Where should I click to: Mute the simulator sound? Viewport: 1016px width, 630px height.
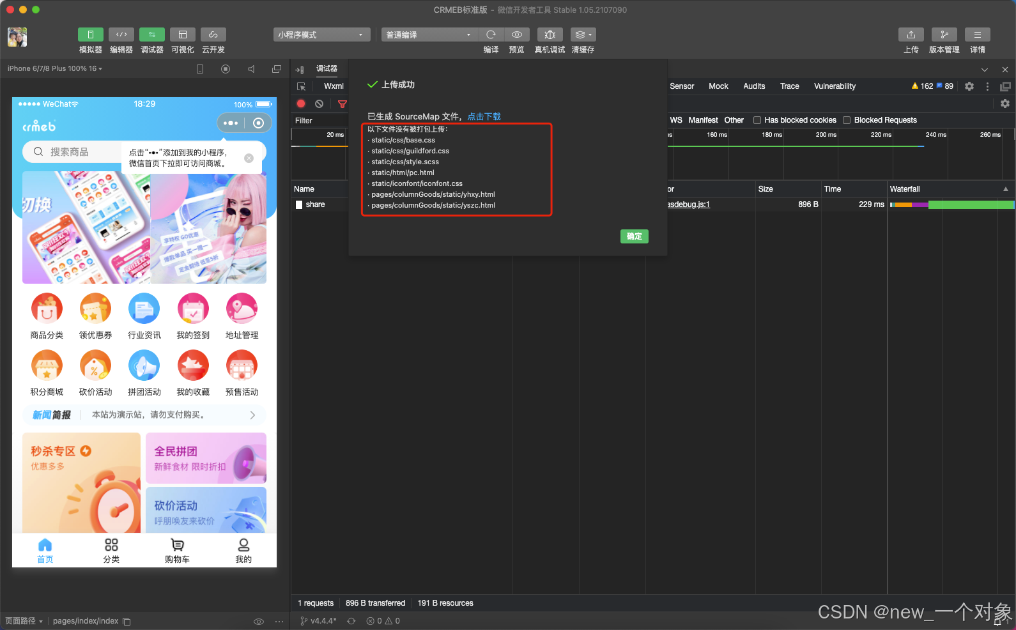tap(251, 69)
